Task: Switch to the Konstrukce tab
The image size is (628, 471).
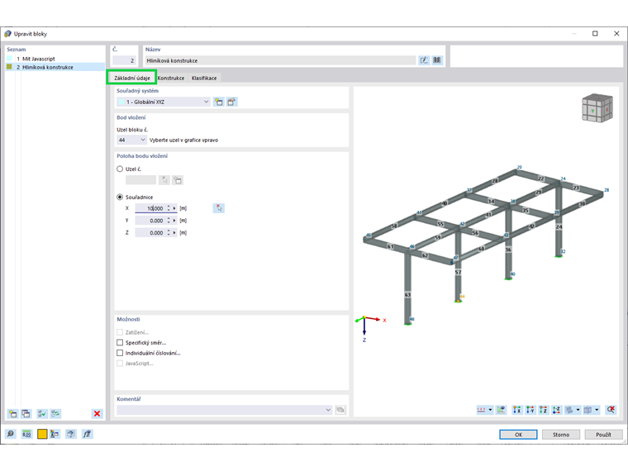Action: 171,78
